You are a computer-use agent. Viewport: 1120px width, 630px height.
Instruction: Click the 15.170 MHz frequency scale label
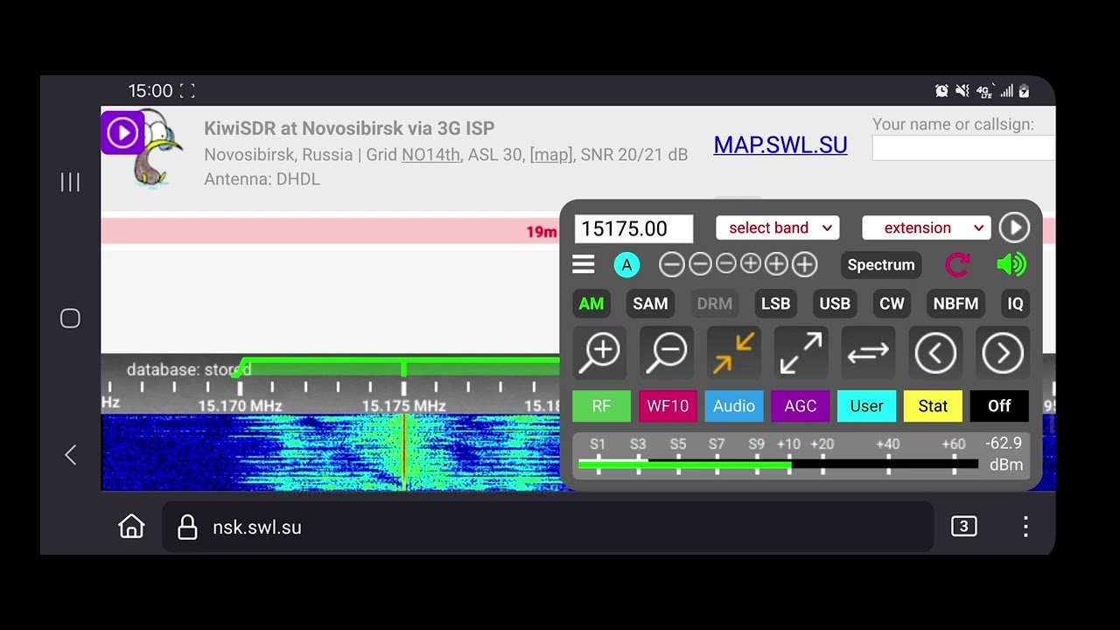click(x=240, y=406)
